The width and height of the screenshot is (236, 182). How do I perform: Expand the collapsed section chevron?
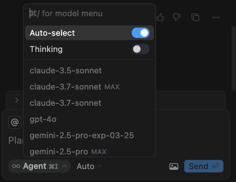[x=17, y=100]
